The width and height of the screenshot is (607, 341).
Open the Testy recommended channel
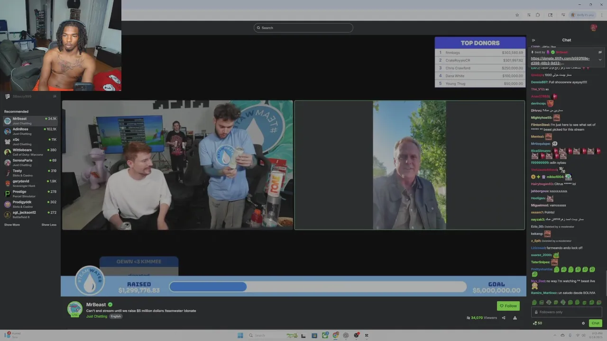30,173
